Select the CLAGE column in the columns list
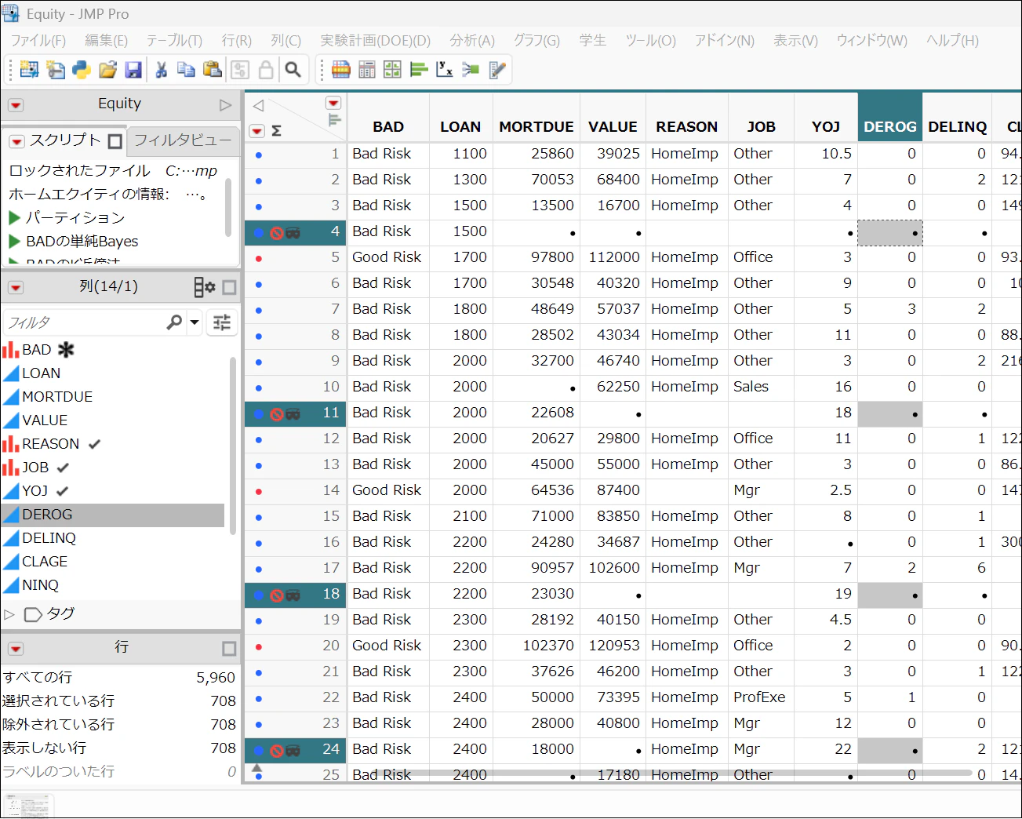1022x819 pixels. point(45,562)
